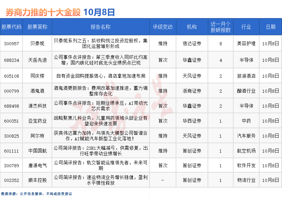Click the 近一月个股研报数 column header

coord(220,27)
